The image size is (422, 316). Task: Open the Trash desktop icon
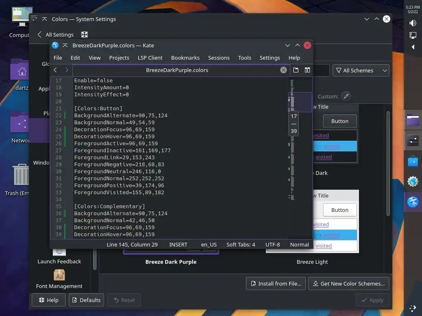pyautogui.click(x=19, y=180)
